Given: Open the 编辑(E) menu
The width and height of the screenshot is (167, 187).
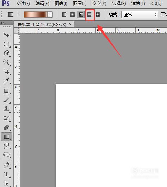Looking at the screenshot, I should pos(42,4).
